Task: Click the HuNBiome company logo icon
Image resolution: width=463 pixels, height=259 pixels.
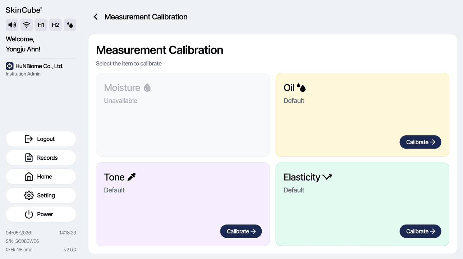Action: pyautogui.click(x=10, y=66)
